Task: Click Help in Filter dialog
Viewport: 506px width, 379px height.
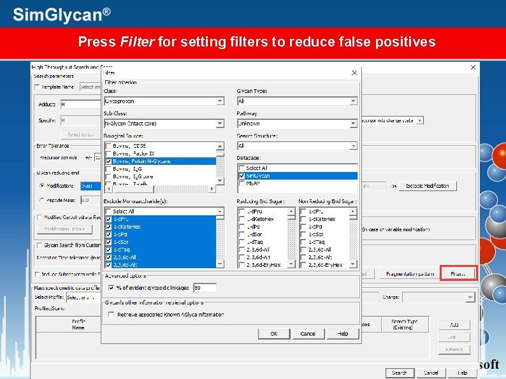Action: (343, 334)
